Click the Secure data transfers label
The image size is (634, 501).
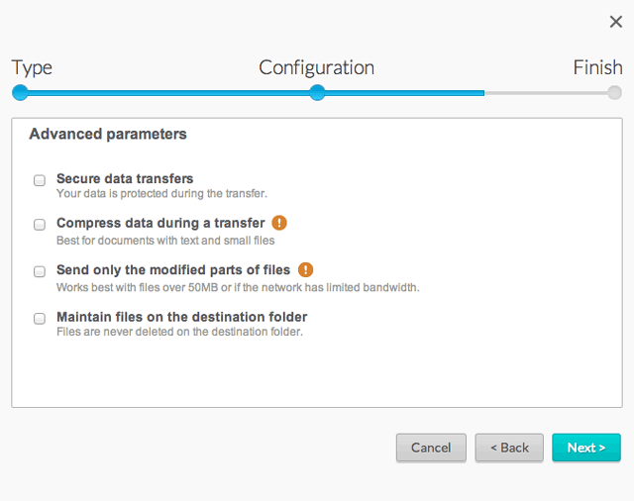pyautogui.click(x=125, y=178)
